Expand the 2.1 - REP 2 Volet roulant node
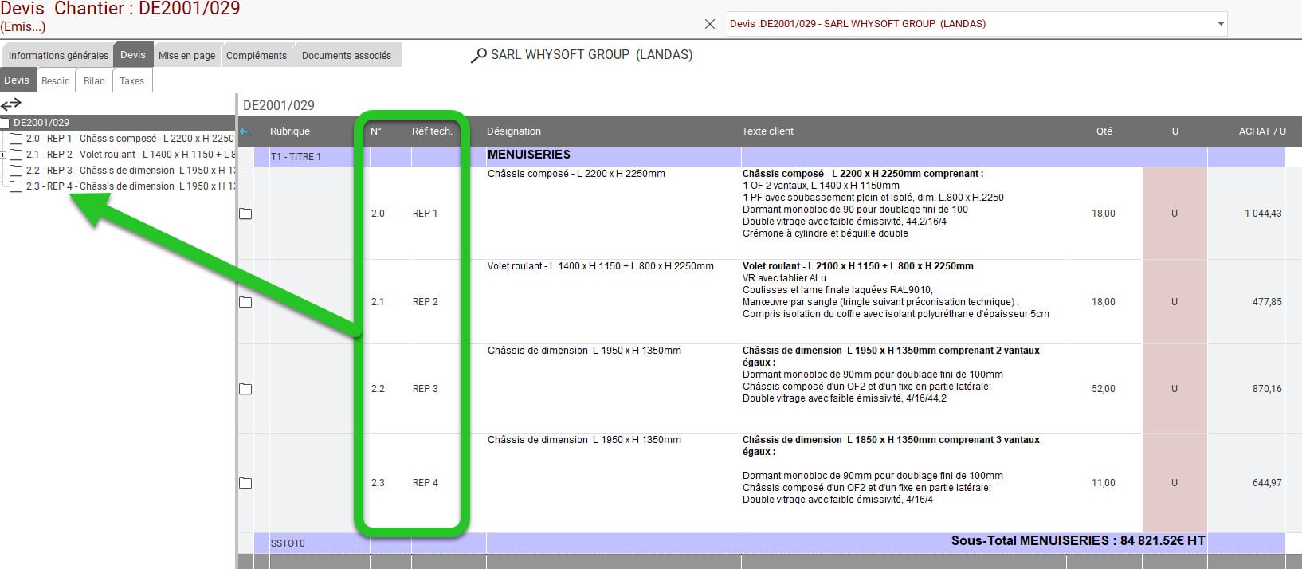The width and height of the screenshot is (1302, 569). [x=4, y=155]
